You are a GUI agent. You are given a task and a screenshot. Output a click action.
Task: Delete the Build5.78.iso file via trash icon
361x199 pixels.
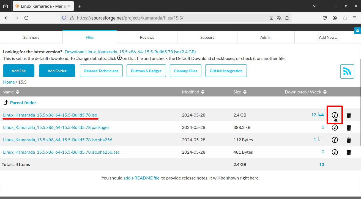pos(349,115)
